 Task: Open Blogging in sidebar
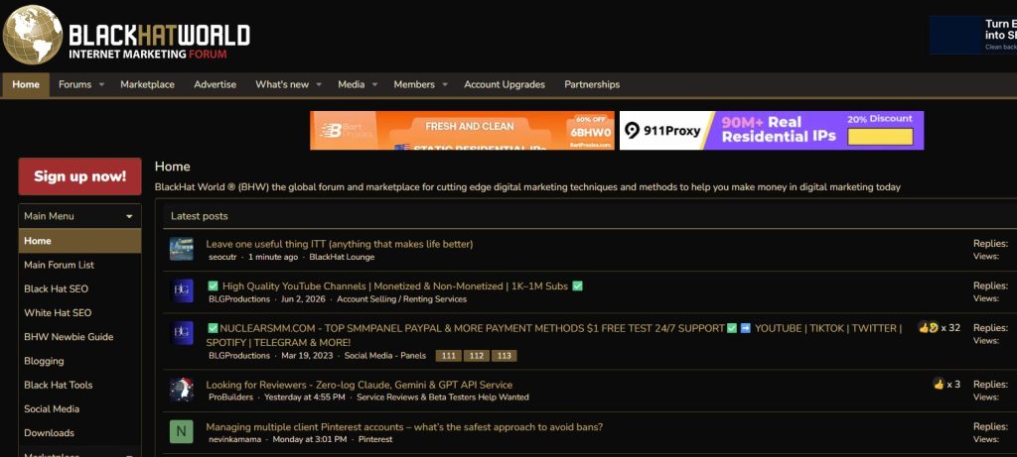click(79, 361)
